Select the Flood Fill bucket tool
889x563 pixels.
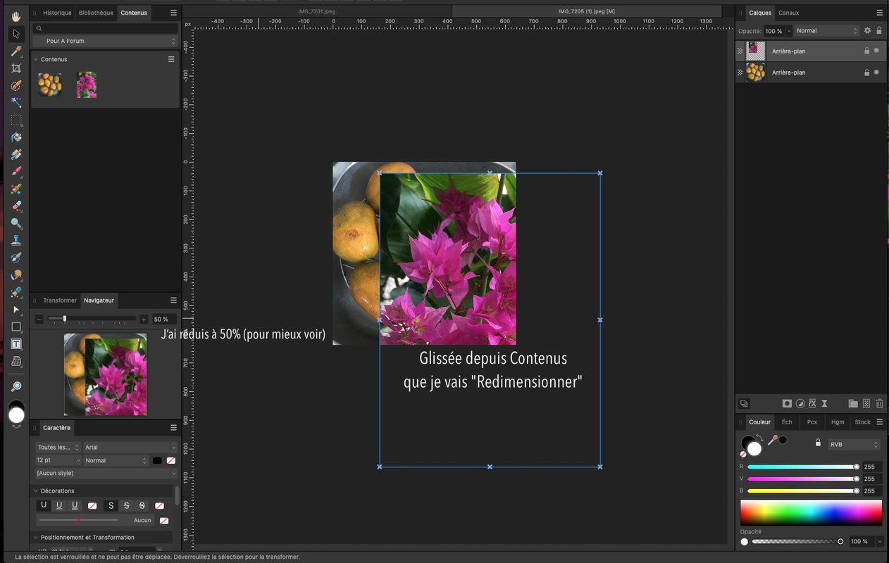pyautogui.click(x=16, y=137)
